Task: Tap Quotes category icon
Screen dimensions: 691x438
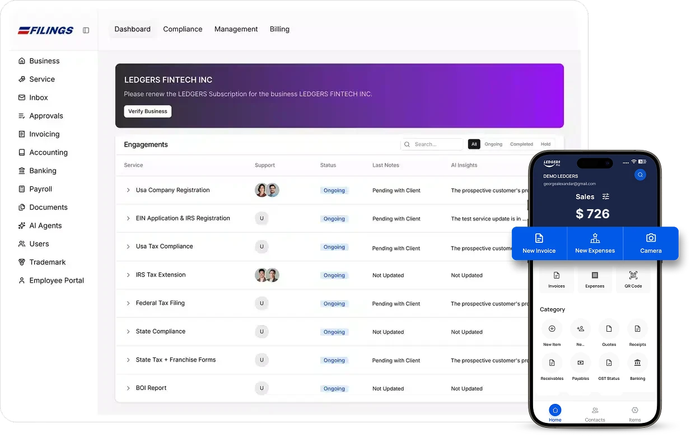Action: tap(609, 329)
